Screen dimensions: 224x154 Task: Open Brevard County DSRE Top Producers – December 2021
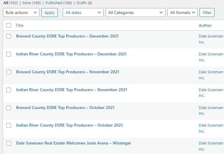[x=67, y=36]
